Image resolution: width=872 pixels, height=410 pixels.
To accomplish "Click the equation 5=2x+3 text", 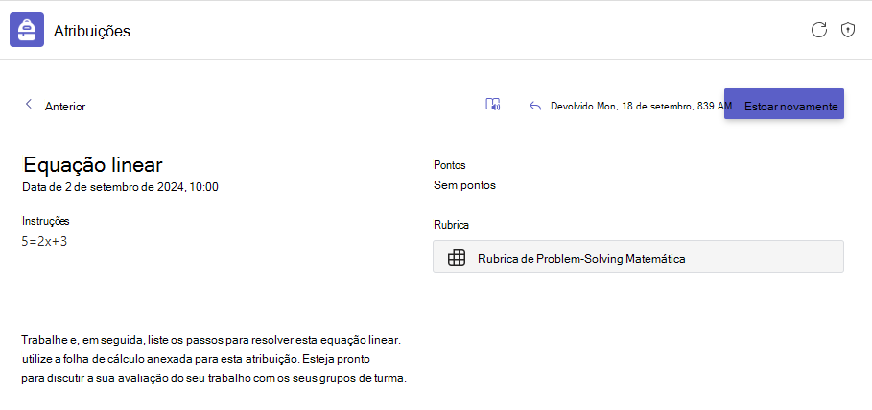I will click(45, 241).
